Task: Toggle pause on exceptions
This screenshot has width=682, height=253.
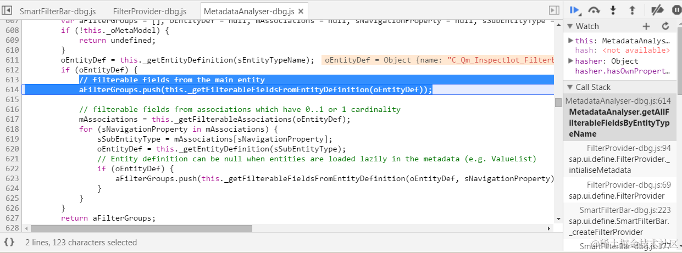Action: (676, 10)
